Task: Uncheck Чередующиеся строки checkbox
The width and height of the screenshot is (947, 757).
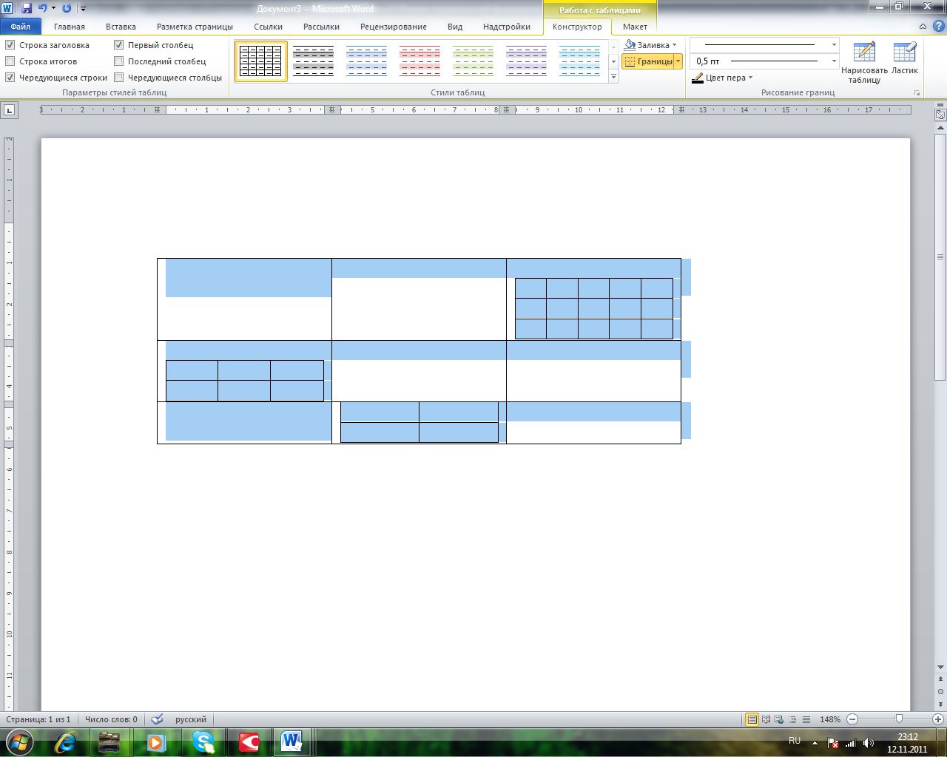Action: point(10,78)
